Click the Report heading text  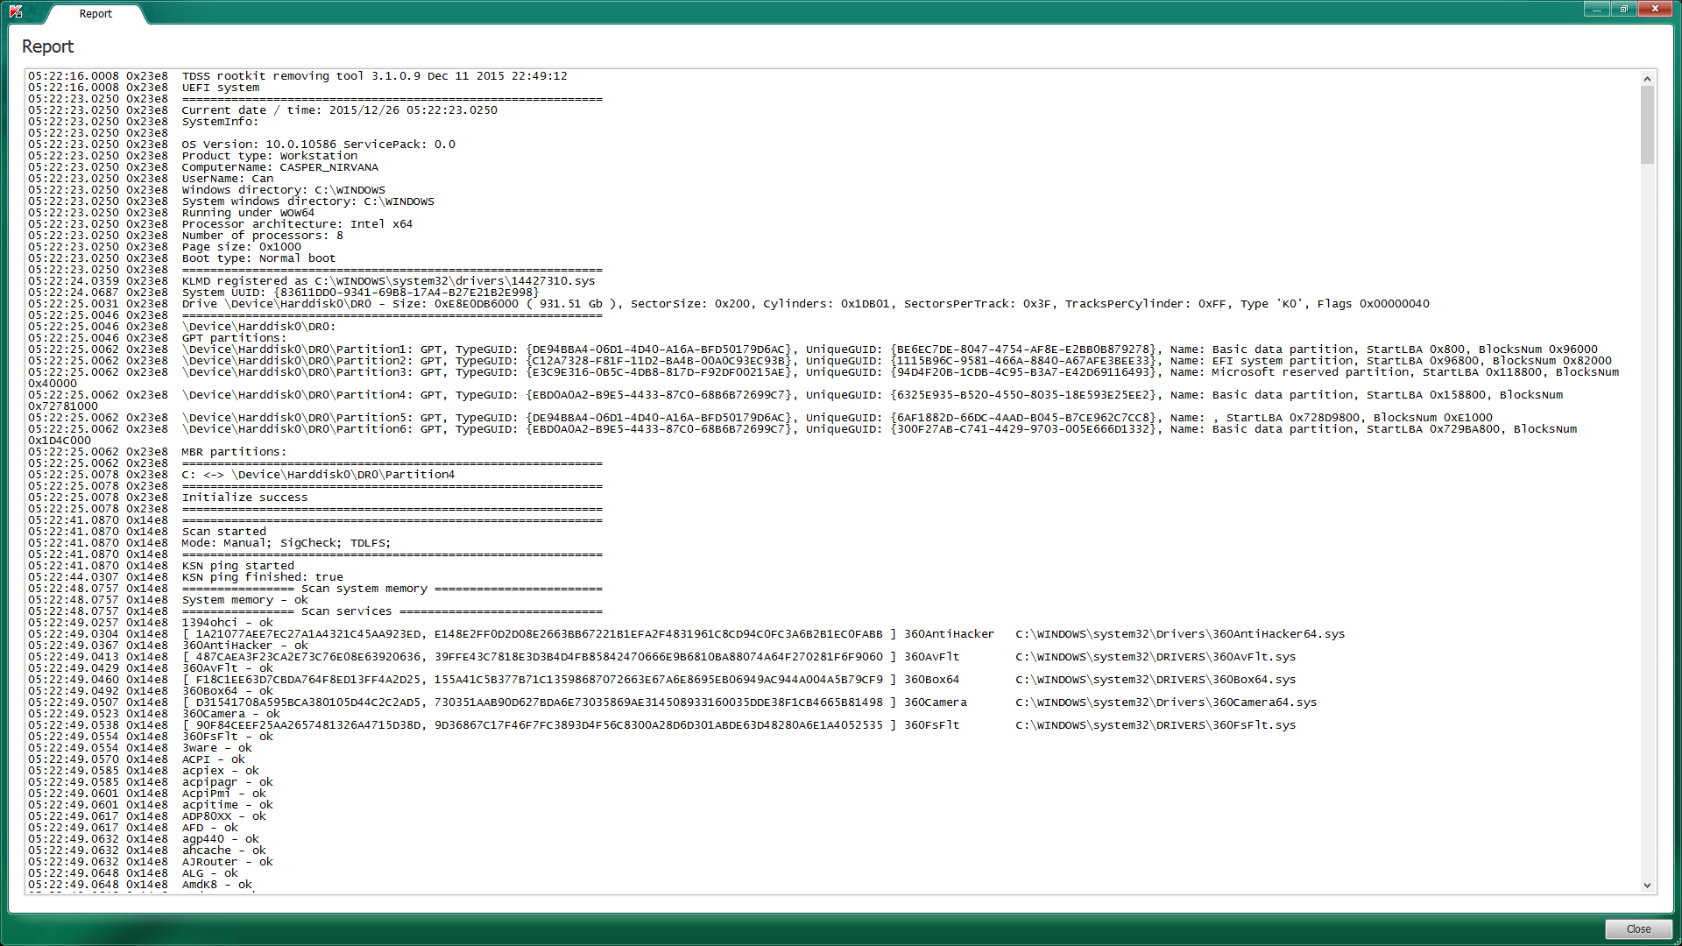coord(47,46)
